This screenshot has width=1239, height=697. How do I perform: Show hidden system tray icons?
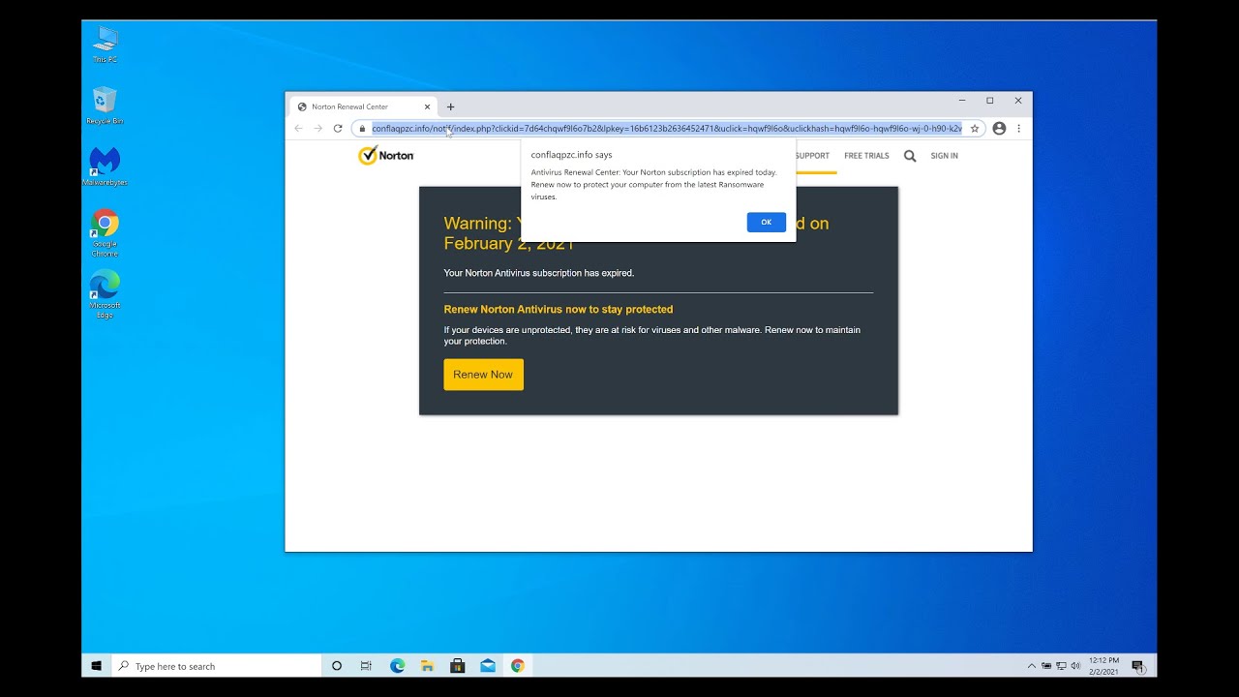(1032, 666)
